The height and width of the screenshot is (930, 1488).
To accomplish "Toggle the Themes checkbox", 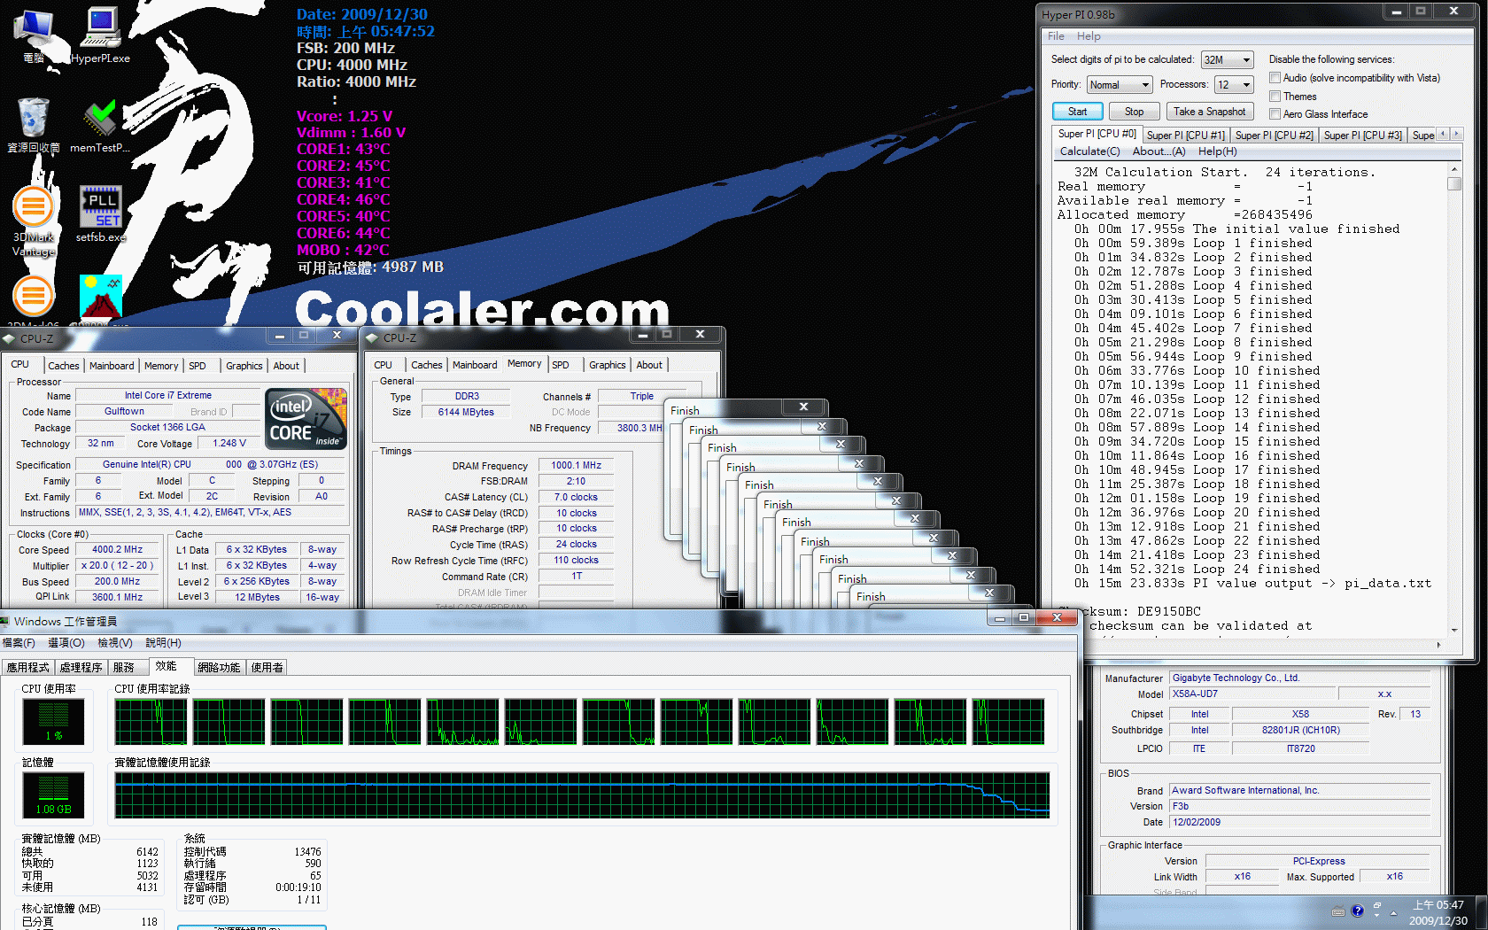I will 1275,96.
